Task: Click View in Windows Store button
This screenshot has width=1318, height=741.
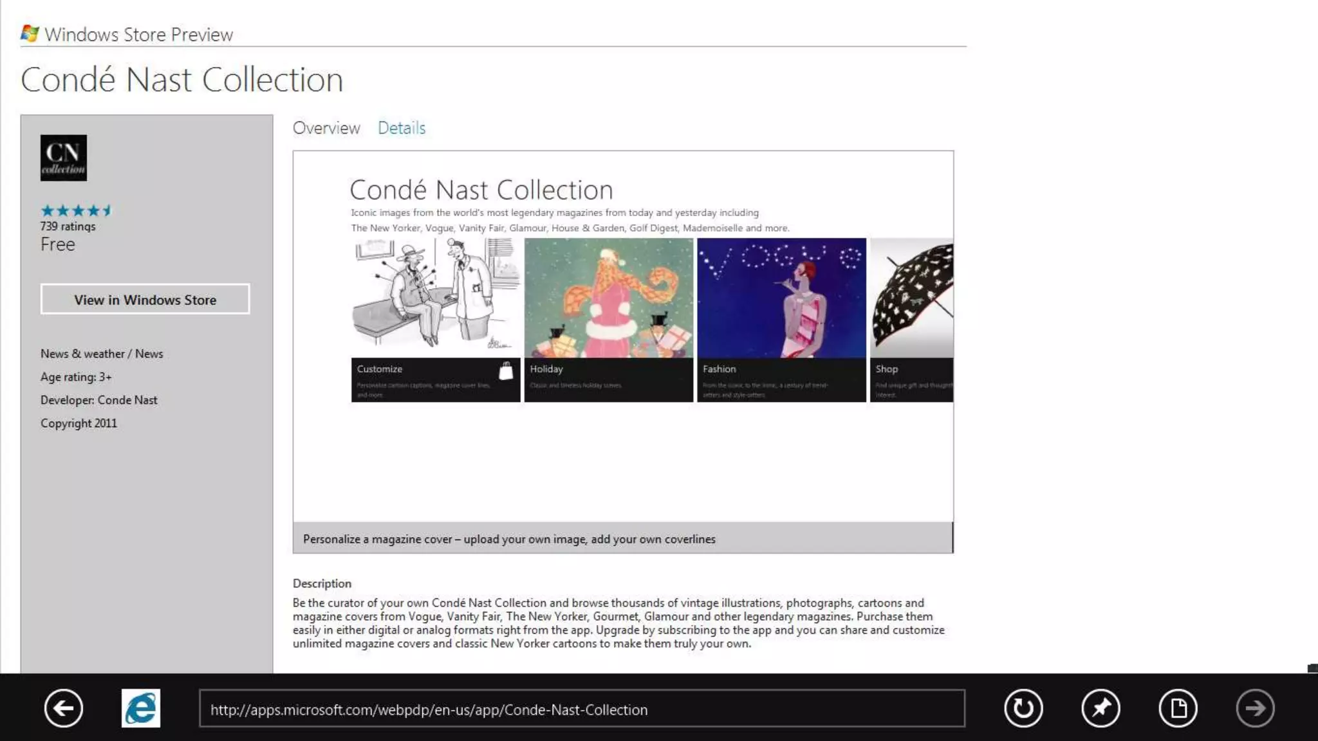Action: point(145,299)
